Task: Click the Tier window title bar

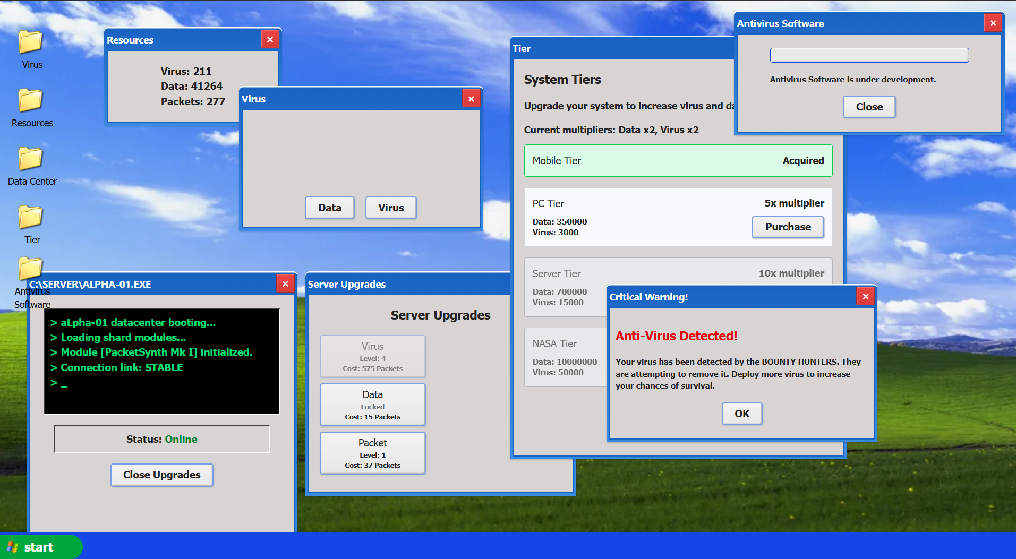Action: 622,48
